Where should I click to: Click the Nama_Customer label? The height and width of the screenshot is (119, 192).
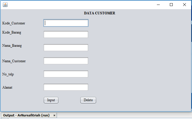tap(14, 61)
